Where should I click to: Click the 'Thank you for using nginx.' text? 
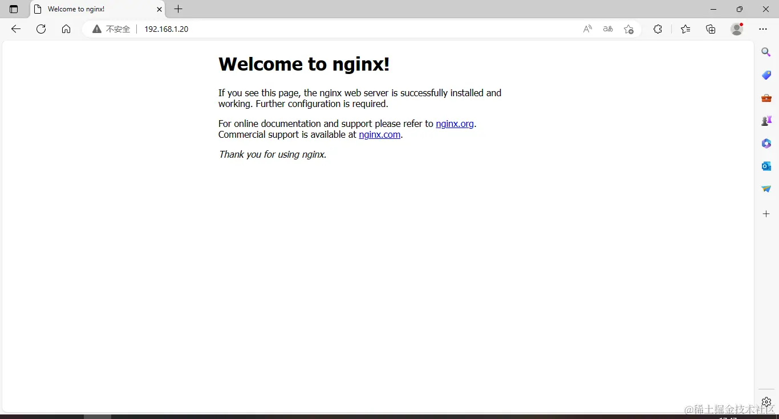pos(273,154)
